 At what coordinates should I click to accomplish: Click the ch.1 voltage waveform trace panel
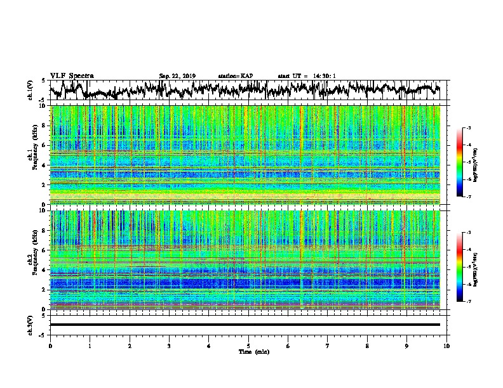click(248, 90)
